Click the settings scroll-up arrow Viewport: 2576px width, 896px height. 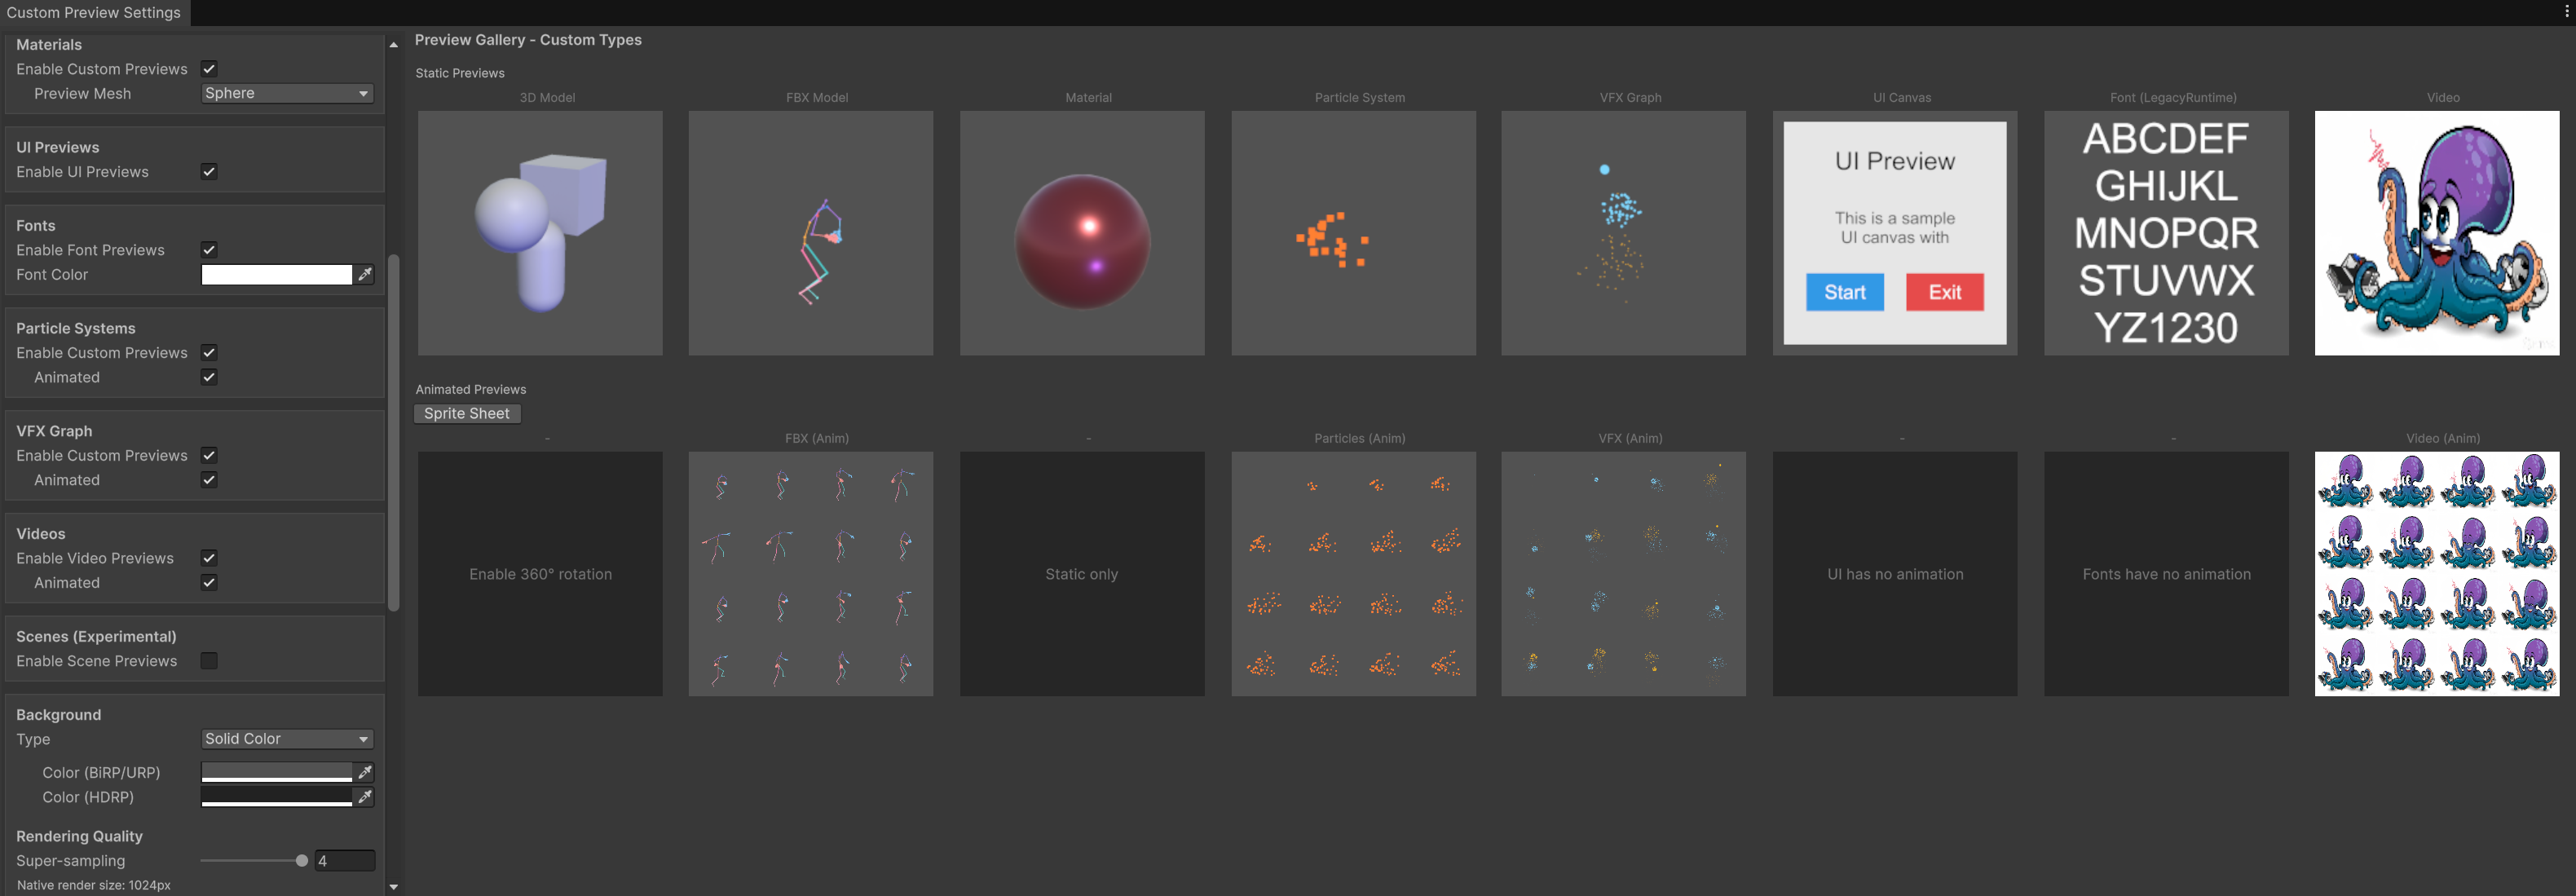click(393, 45)
